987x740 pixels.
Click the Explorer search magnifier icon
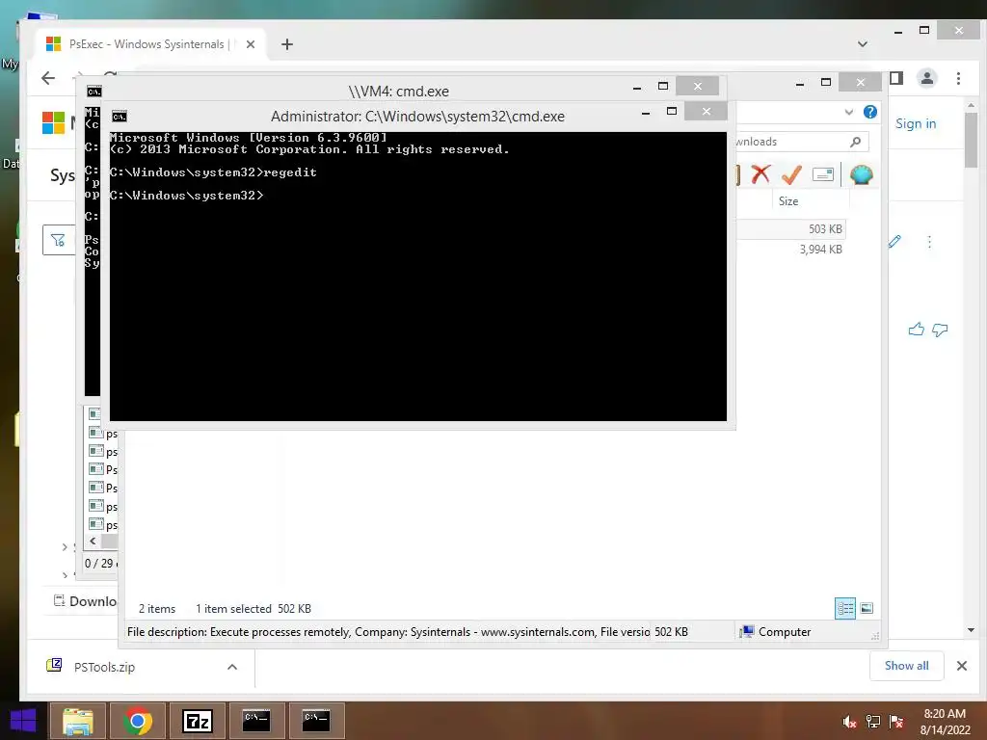click(x=855, y=142)
